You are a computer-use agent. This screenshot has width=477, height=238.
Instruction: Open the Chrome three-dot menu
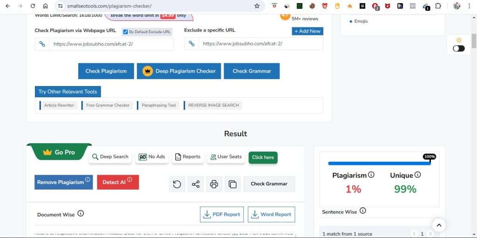click(470, 6)
